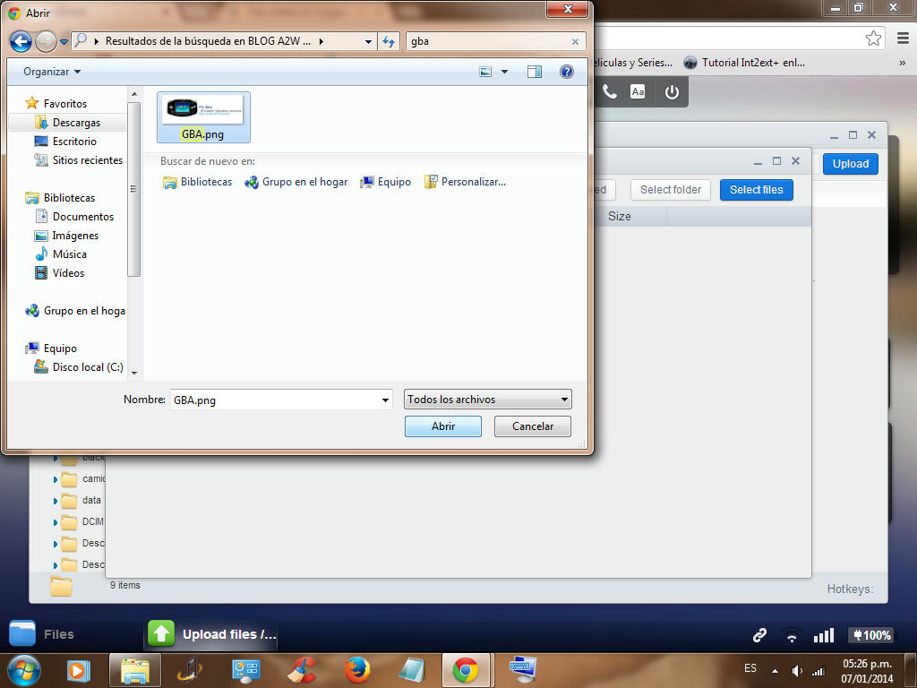The height and width of the screenshot is (688, 917).
Task: Clear the gba search text with X
Action: [x=575, y=41]
